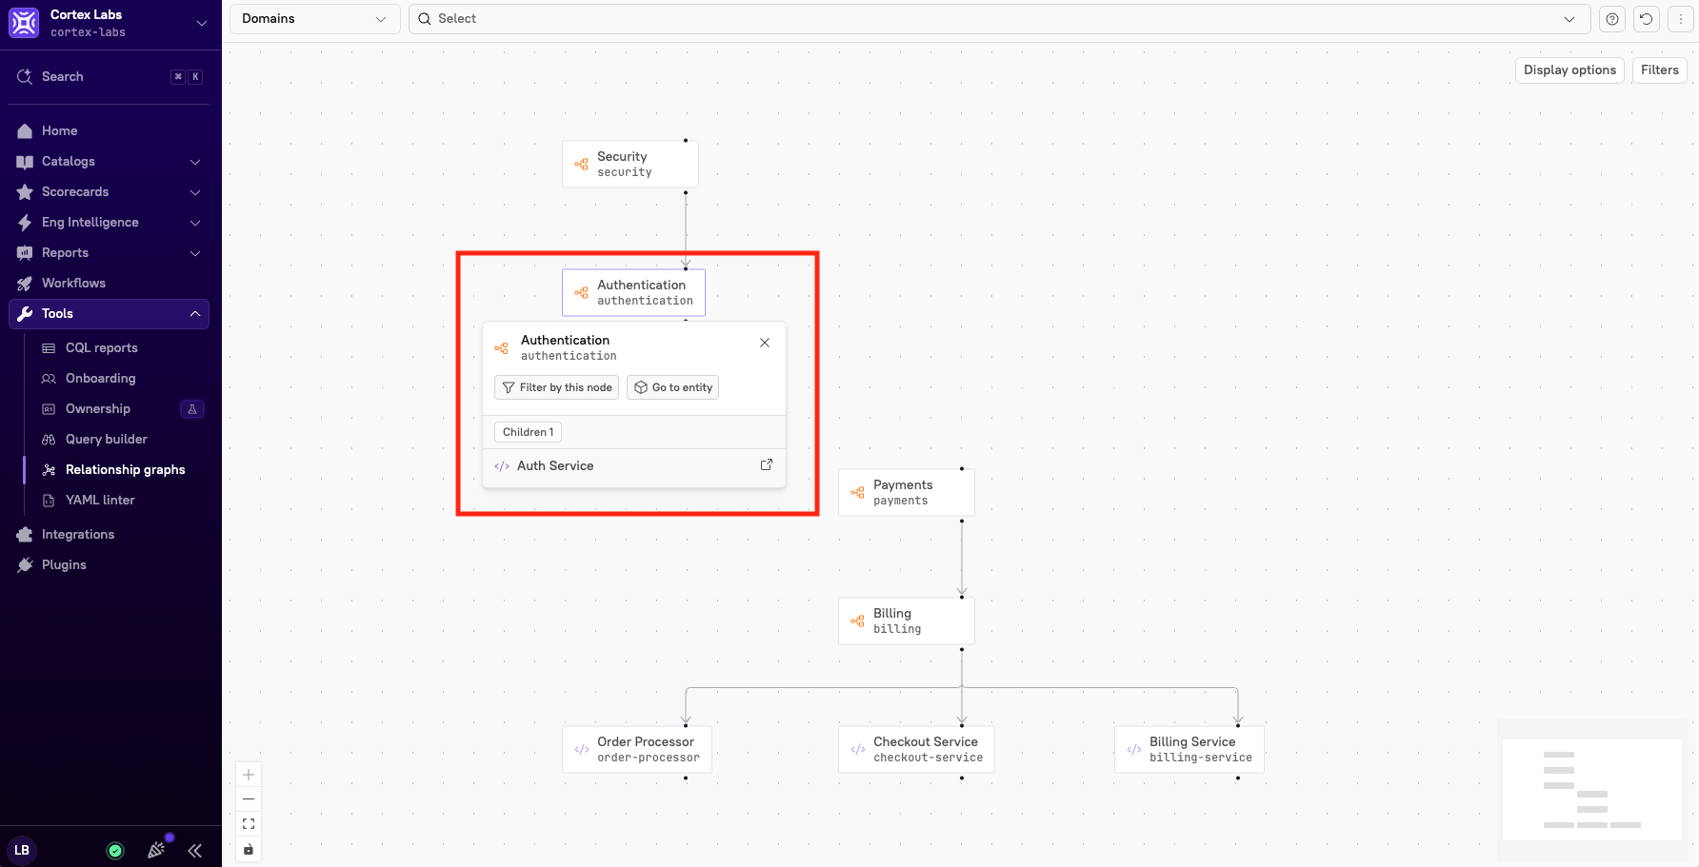Click Filter by this node button
The width and height of the screenshot is (1699, 867).
[557, 387]
